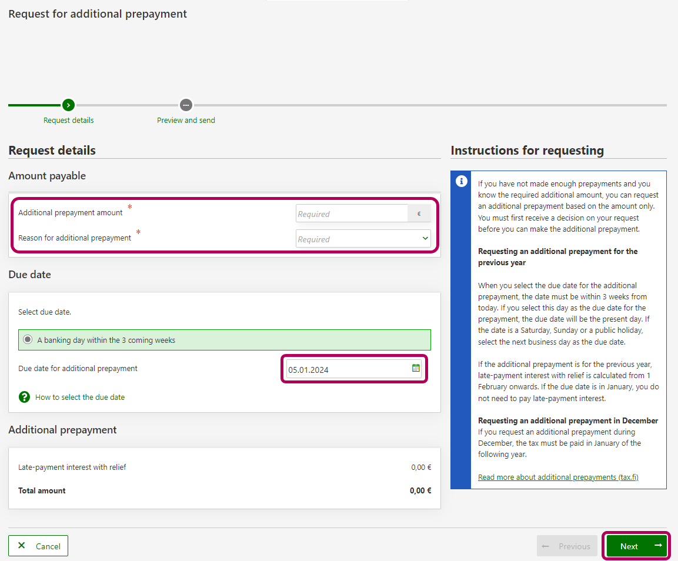Open the Reason for additional prepayment dropdown
The width and height of the screenshot is (678, 561).
click(358, 239)
